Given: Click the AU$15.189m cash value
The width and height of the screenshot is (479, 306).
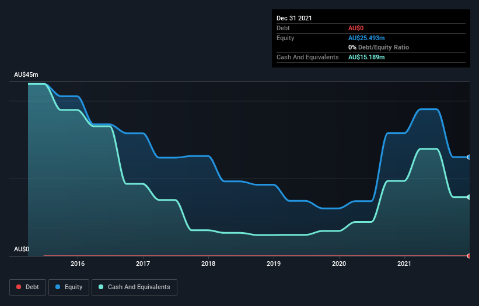Looking at the screenshot, I should pyautogui.click(x=366, y=57).
